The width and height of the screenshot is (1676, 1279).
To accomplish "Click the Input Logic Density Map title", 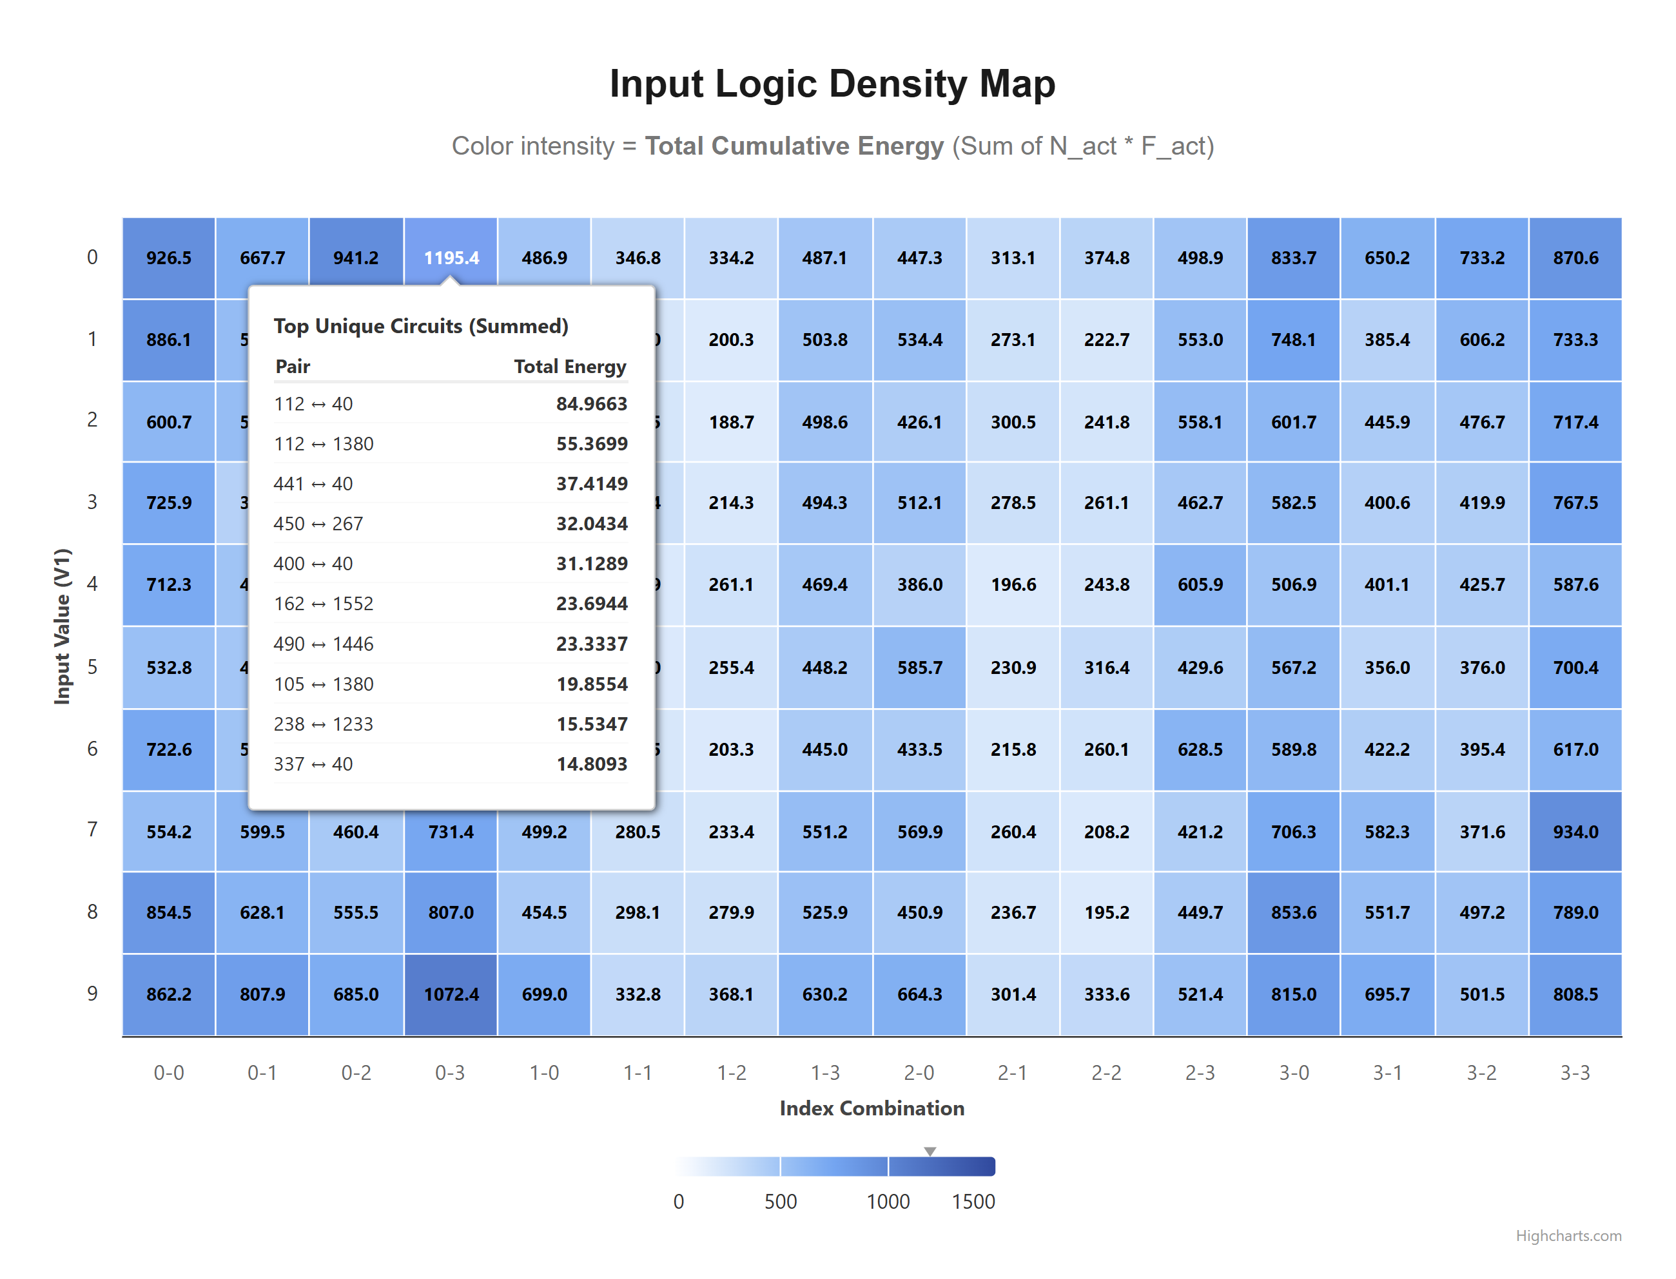I will [832, 84].
